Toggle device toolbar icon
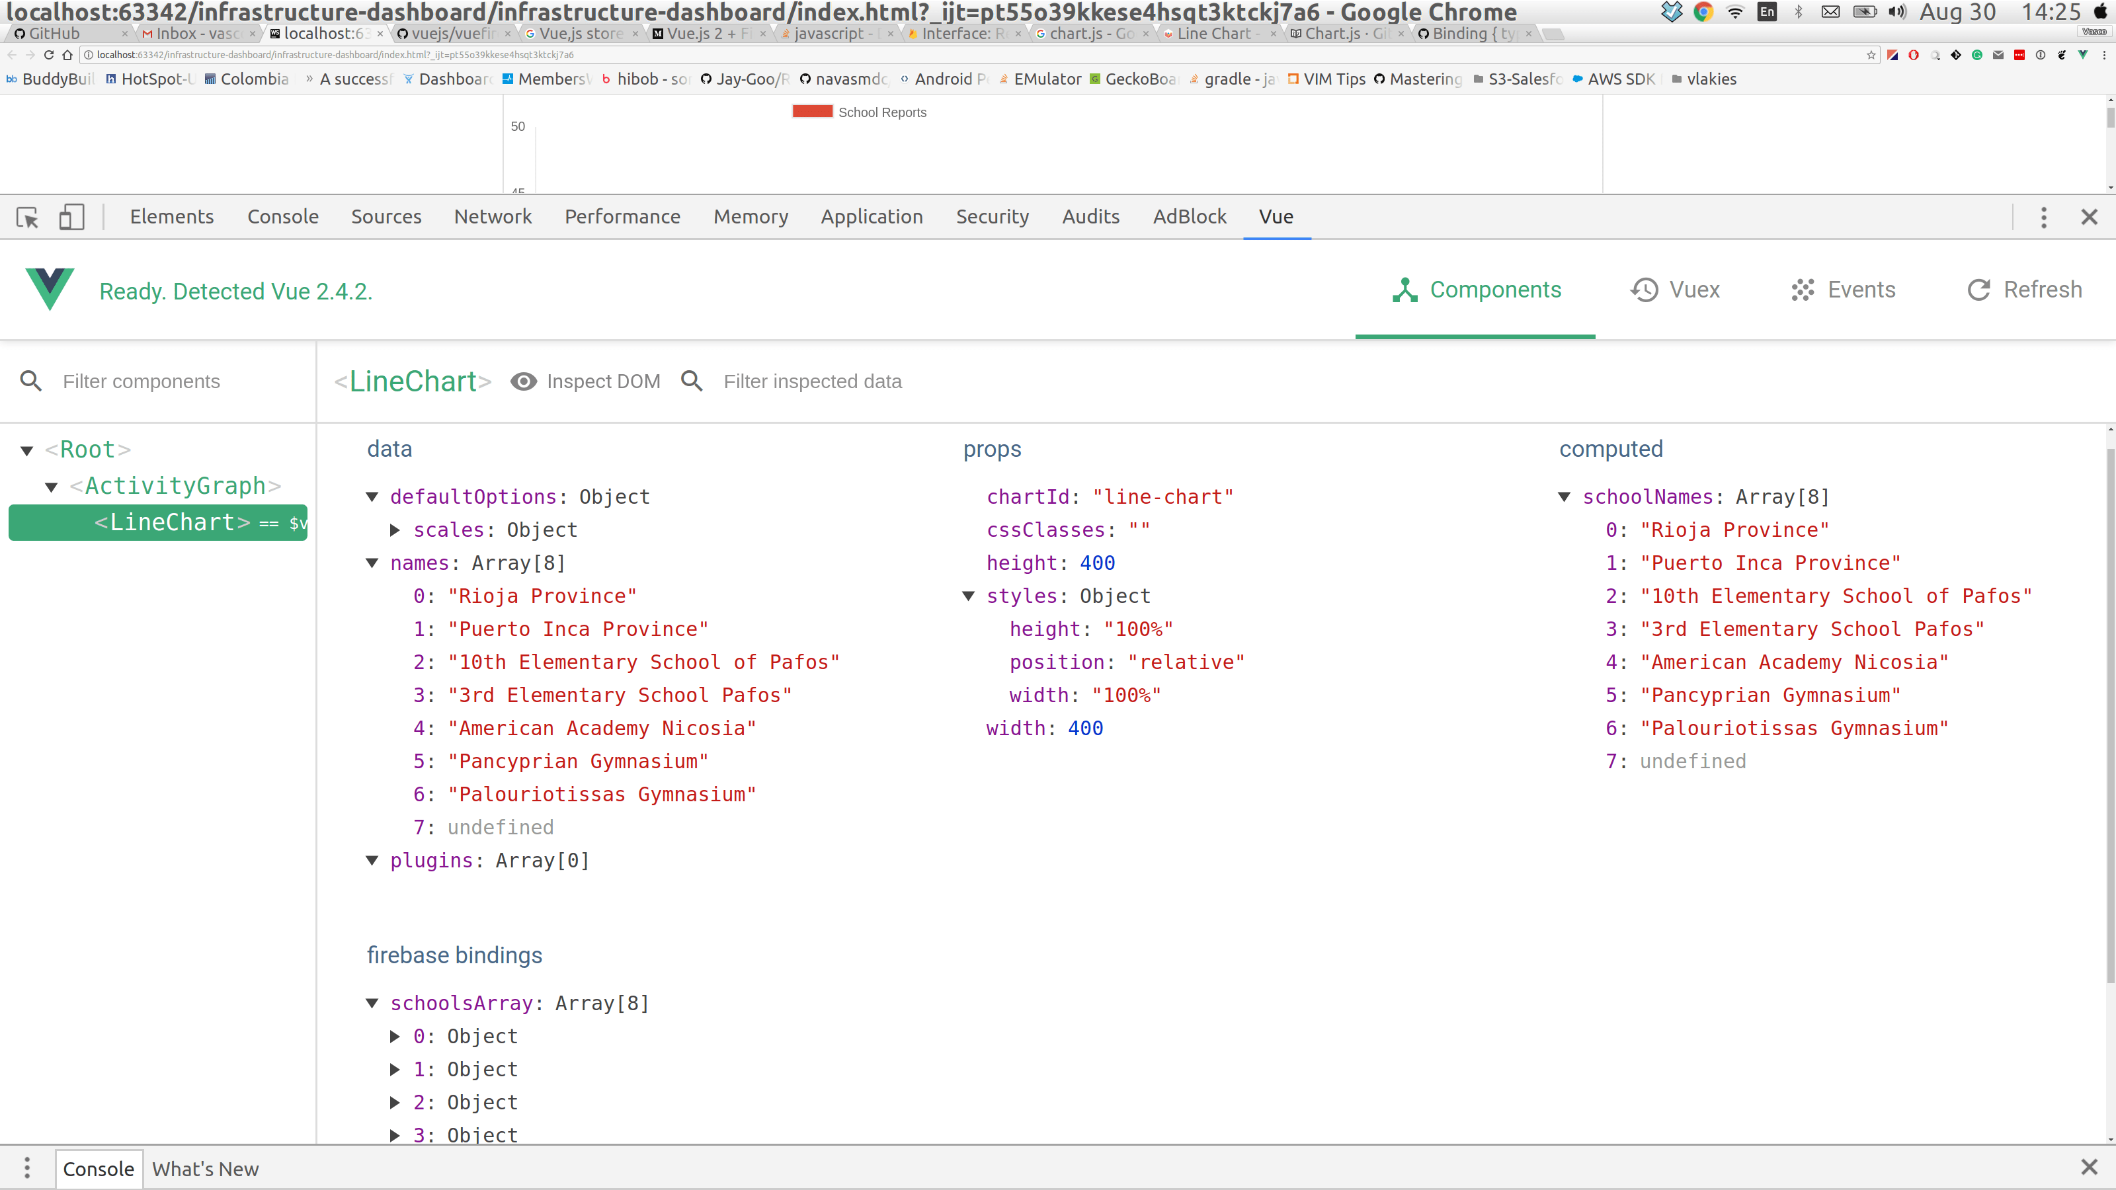Viewport: 2116px width, 1190px height. pos(71,217)
